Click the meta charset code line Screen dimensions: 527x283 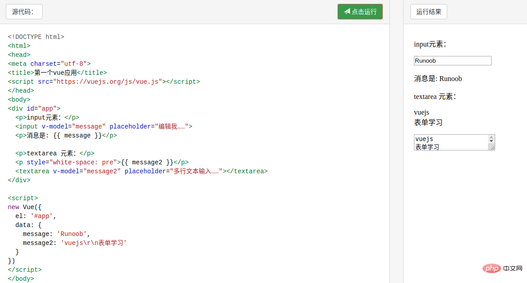pyautogui.click(x=49, y=64)
